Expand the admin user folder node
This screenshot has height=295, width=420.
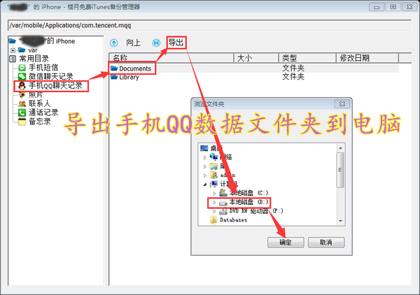(205, 175)
